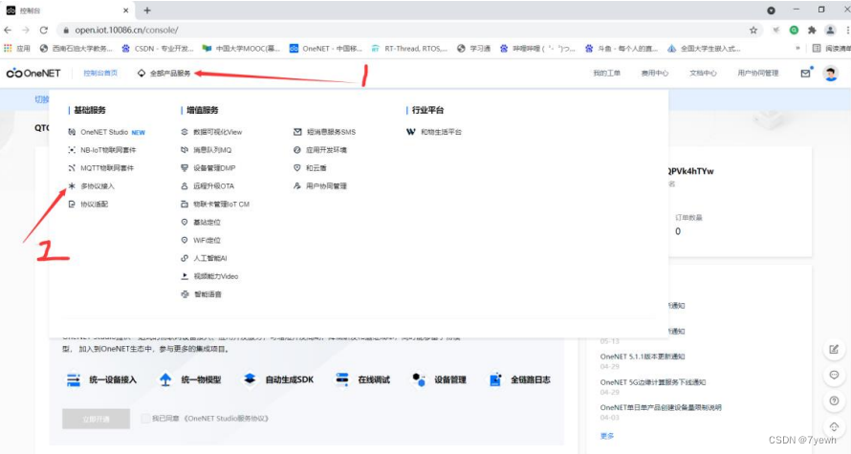
Task: Click the 自动生成SDK feature icon
Action: [250, 379]
